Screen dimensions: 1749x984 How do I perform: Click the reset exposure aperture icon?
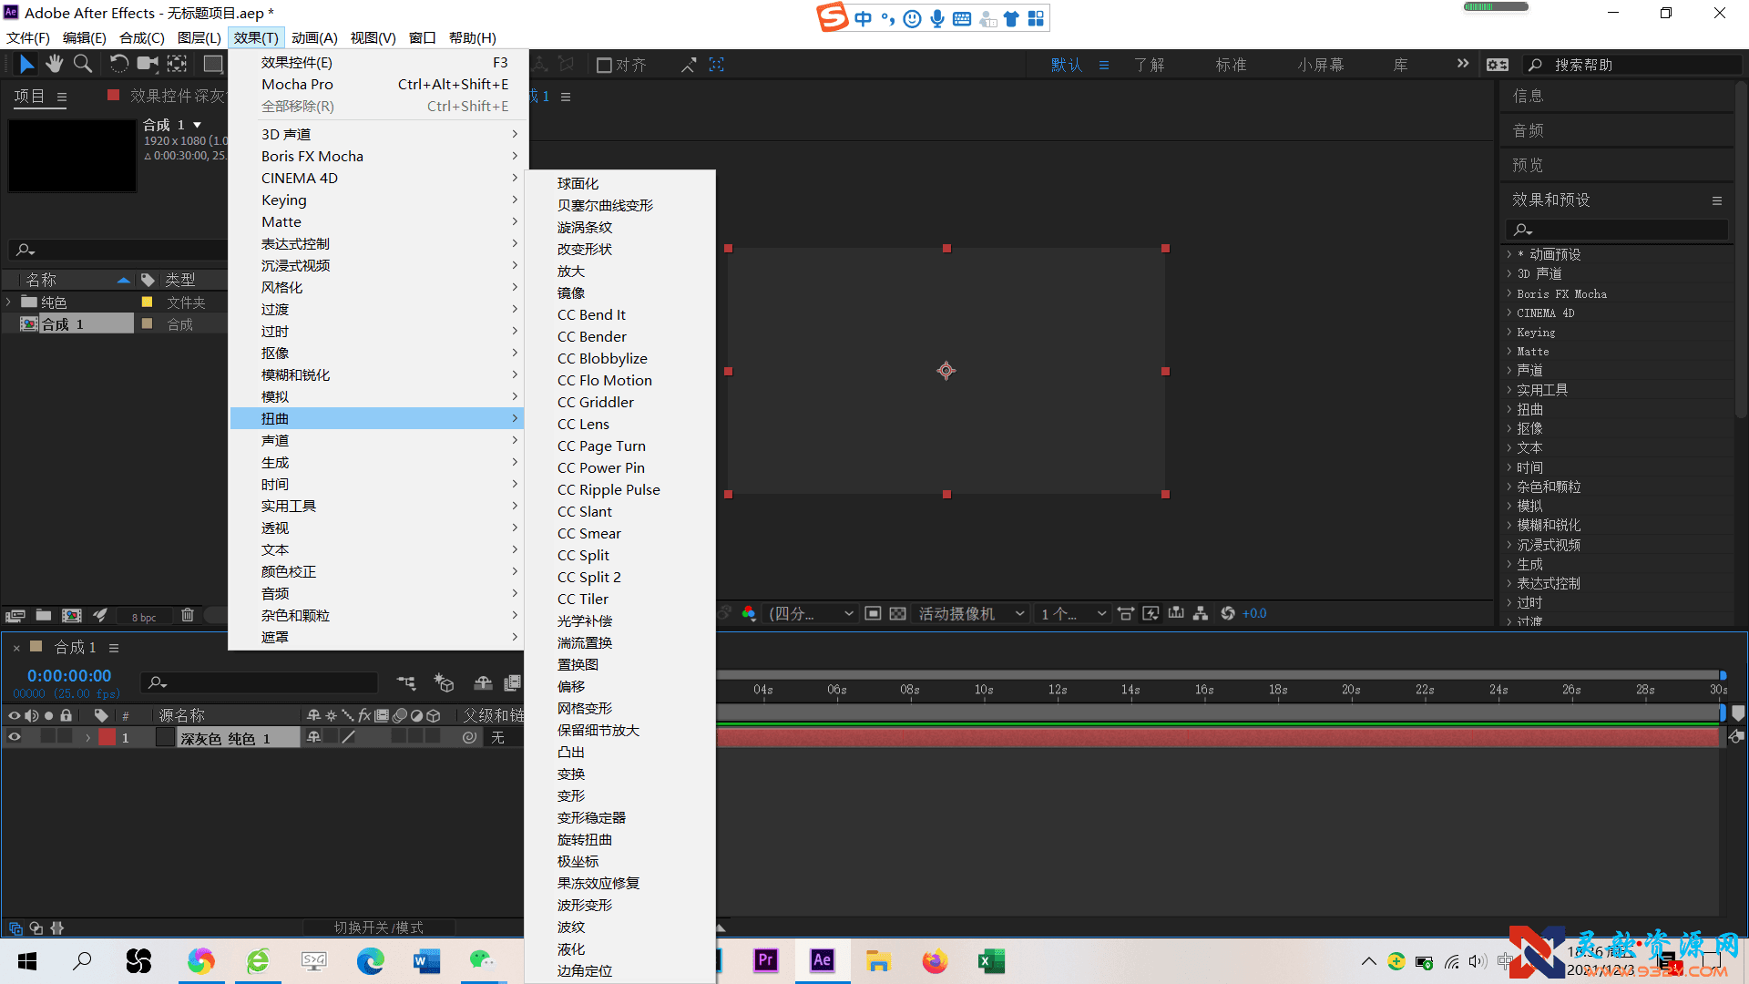pos(1228,613)
